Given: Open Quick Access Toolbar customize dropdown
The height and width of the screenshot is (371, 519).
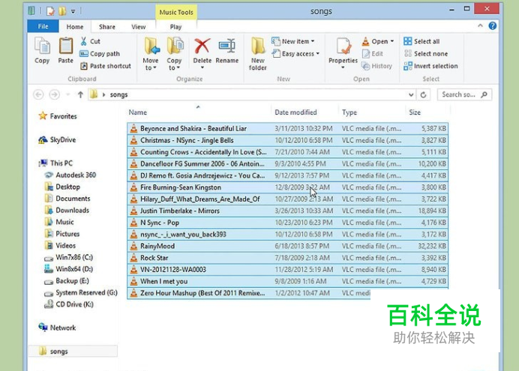Looking at the screenshot, I should point(73,11).
